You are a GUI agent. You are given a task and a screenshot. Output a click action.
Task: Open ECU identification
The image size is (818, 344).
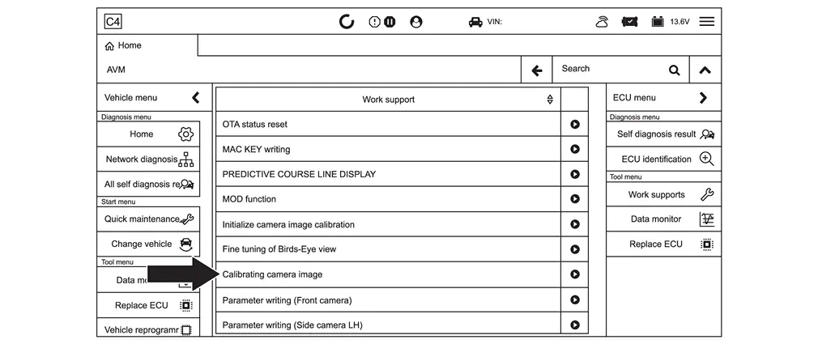coord(663,159)
